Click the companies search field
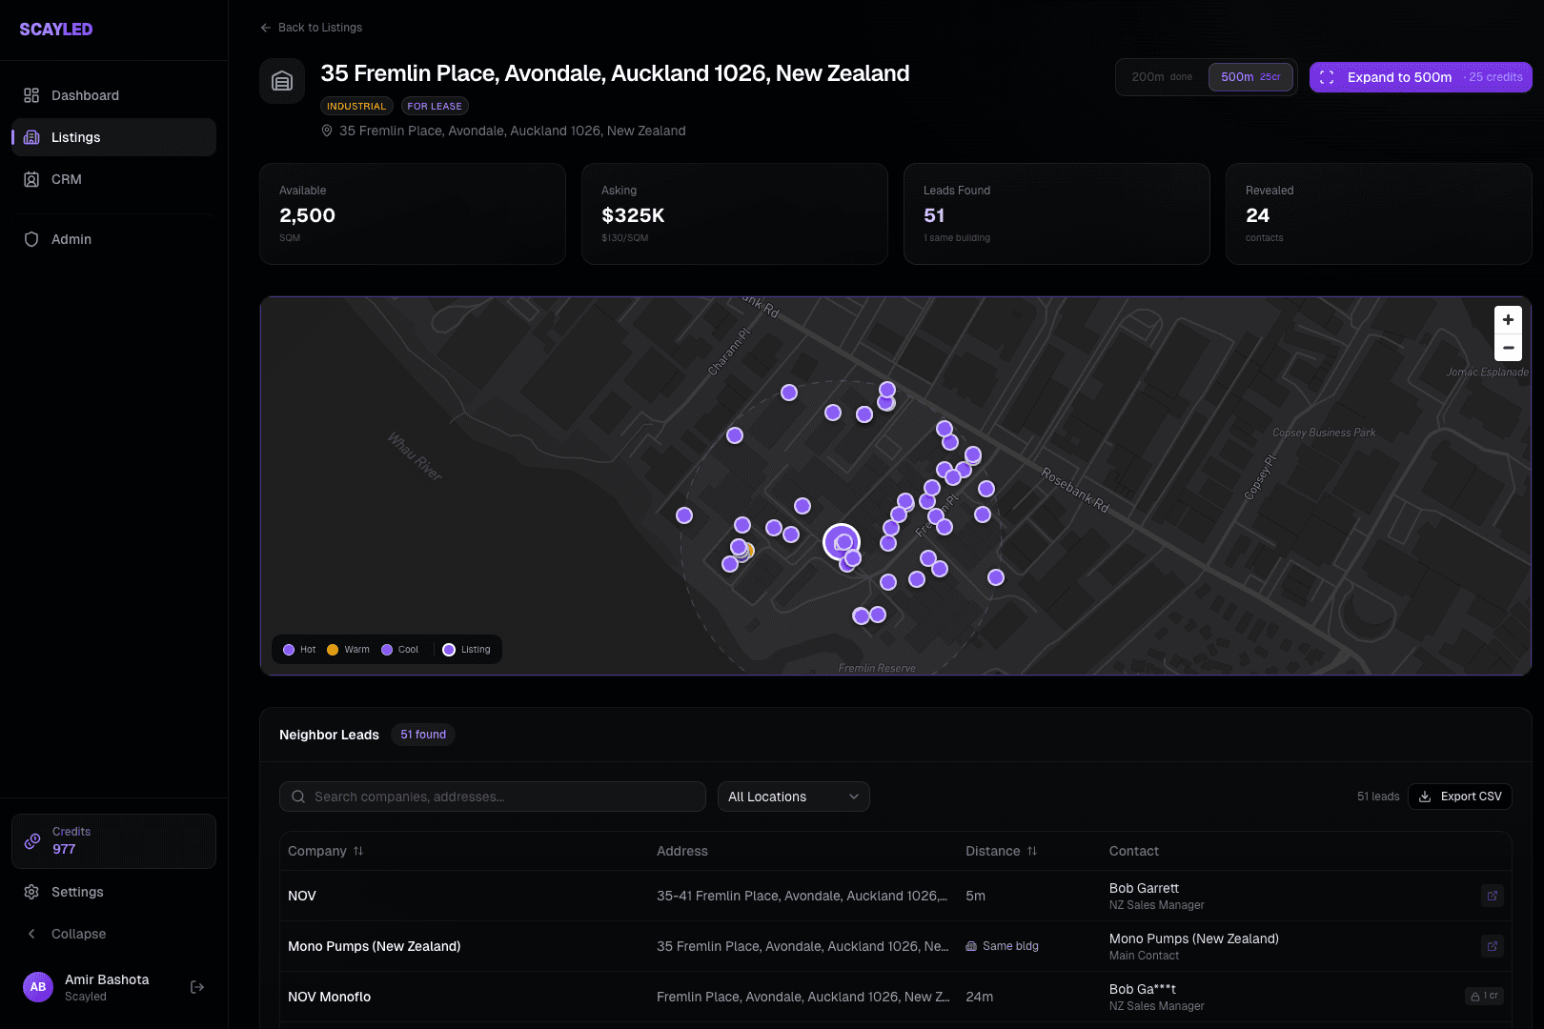This screenshot has height=1029, width=1544. [x=492, y=797]
